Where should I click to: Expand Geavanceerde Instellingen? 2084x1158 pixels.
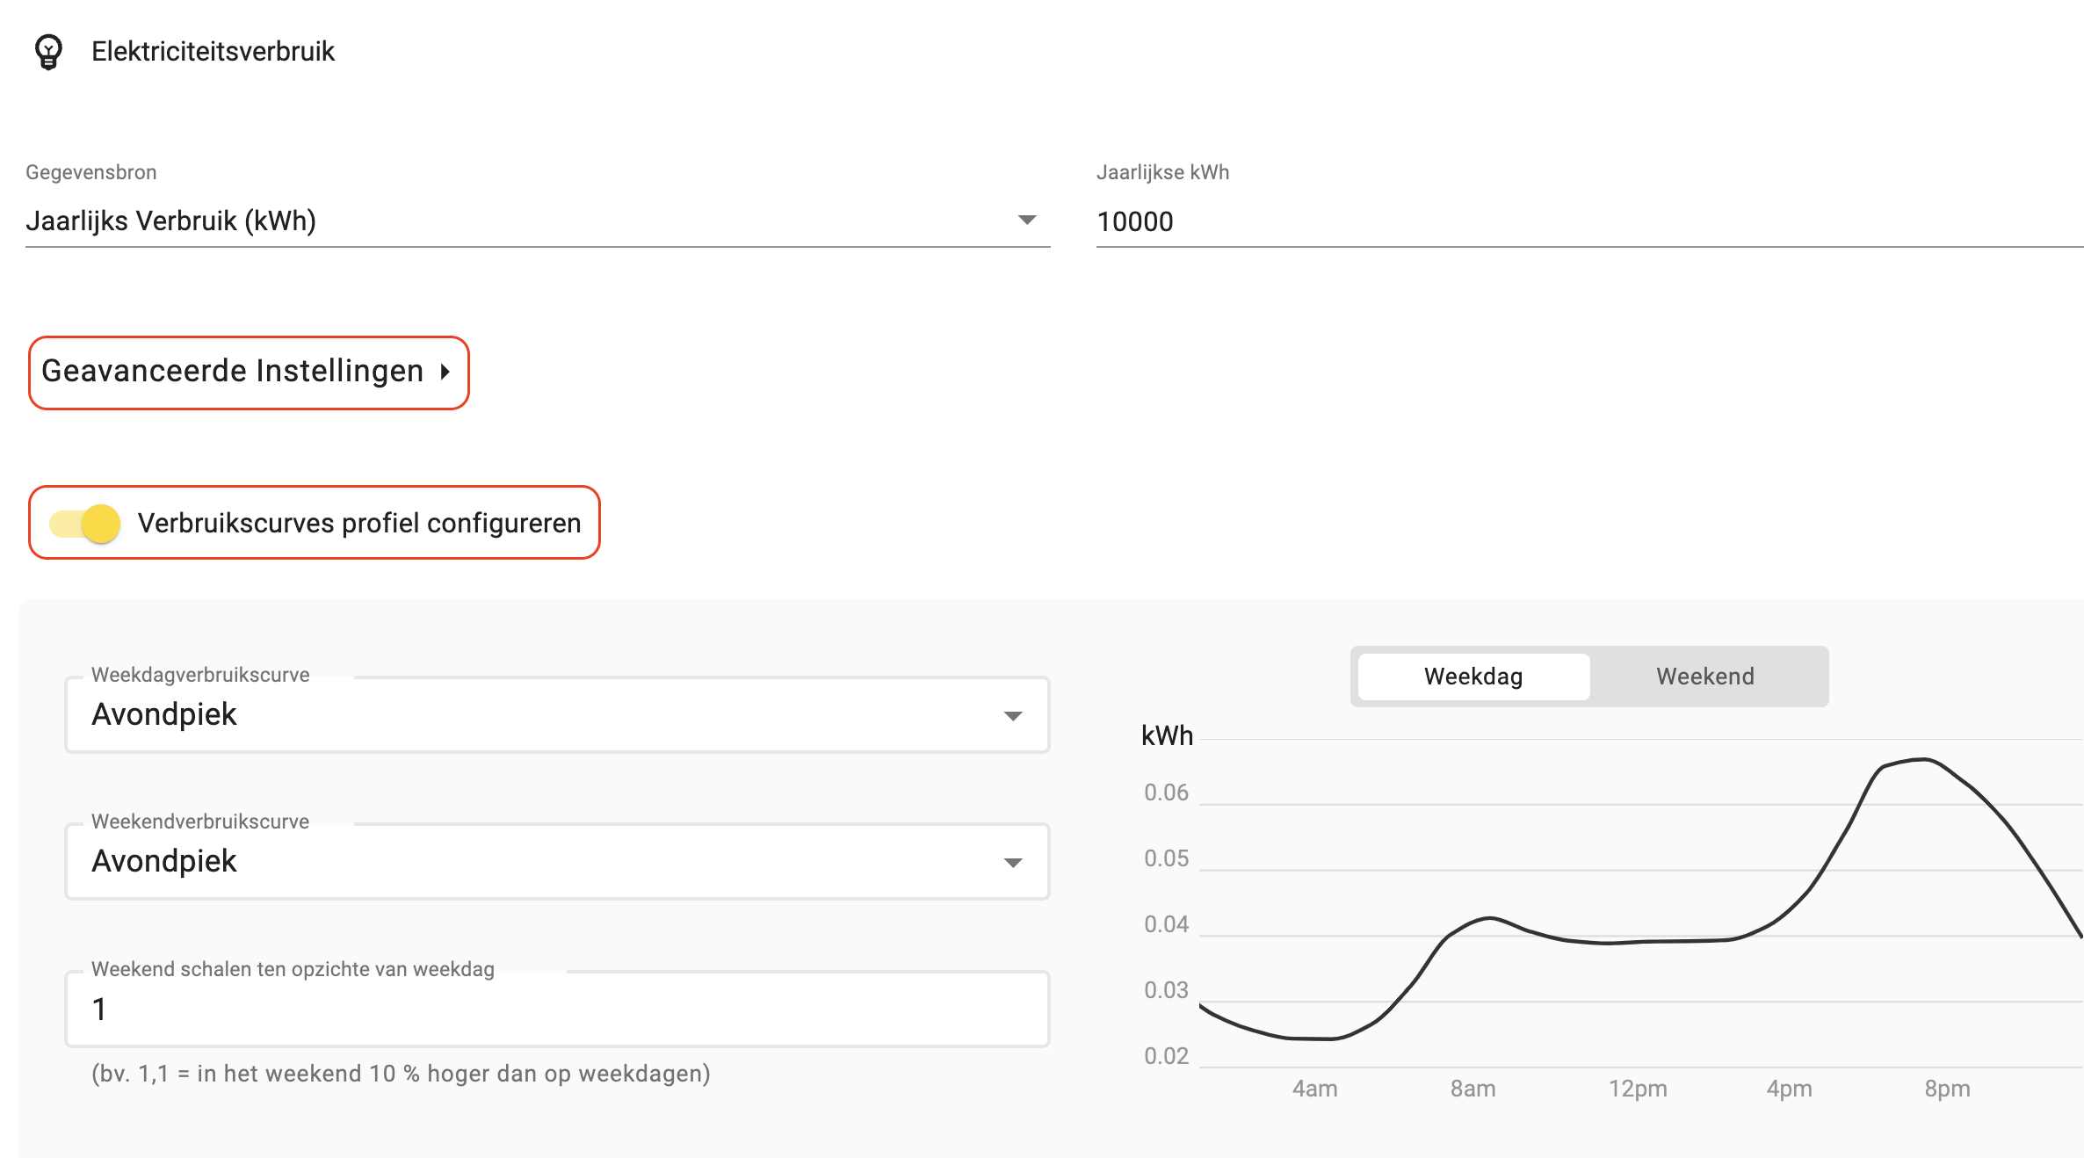[x=249, y=372]
